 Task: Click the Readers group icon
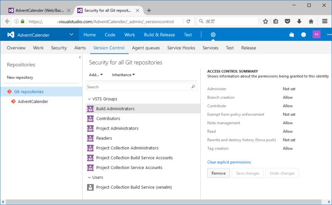tap(90, 138)
